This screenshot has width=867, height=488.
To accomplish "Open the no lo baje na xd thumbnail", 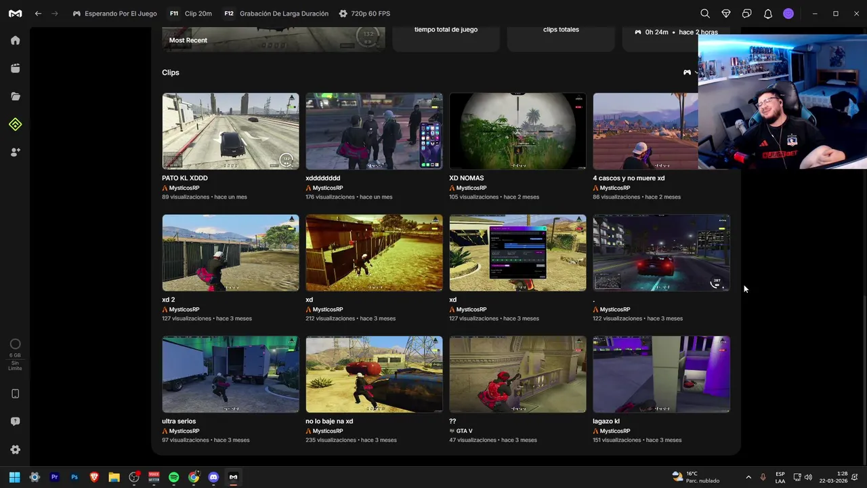I will (374, 374).
